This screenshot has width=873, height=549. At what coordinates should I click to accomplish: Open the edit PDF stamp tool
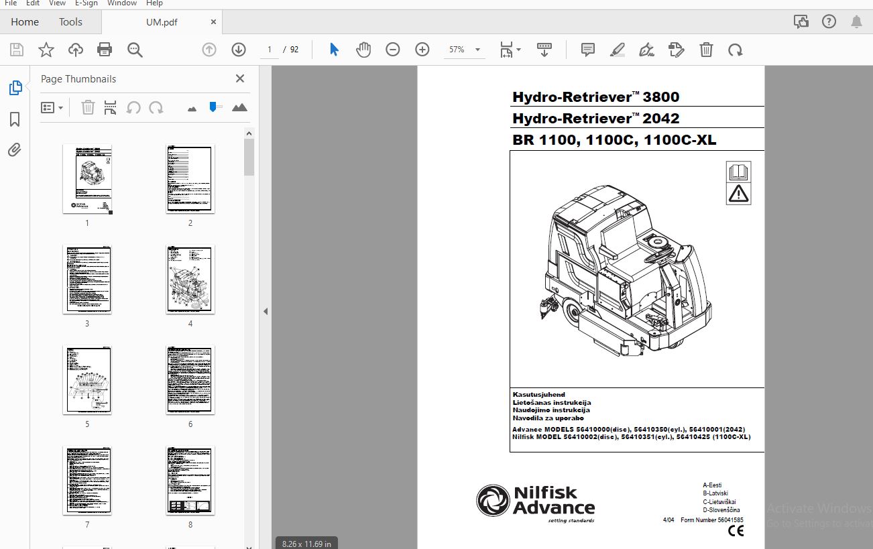pyautogui.click(x=677, y=50)
